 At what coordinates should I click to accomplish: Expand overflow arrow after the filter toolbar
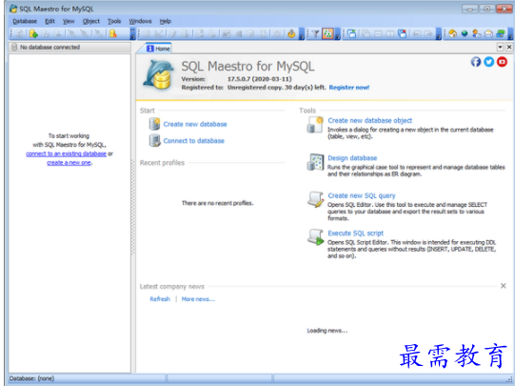click(x=337, y=33)
